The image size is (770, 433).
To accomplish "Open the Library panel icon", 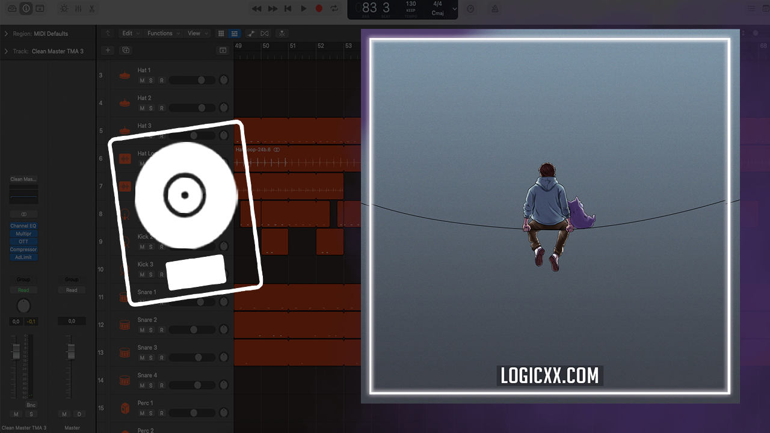I will (12, 8).
